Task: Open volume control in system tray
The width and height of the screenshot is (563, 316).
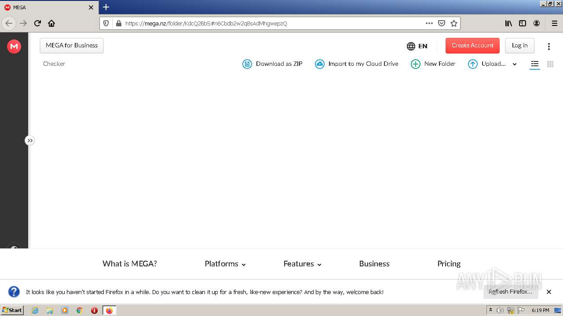Action: pyautogui.click(x=500, y=310)
